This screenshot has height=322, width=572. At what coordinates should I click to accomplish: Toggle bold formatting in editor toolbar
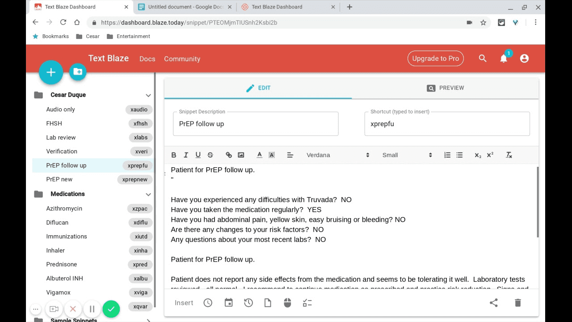(x=174, y=155)
